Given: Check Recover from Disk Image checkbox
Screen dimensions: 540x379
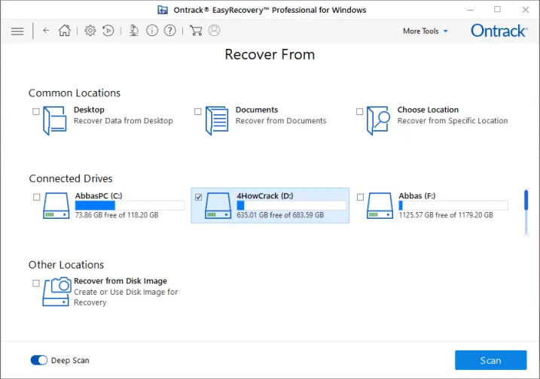Looking at the screenshot, I should (36, 283).
